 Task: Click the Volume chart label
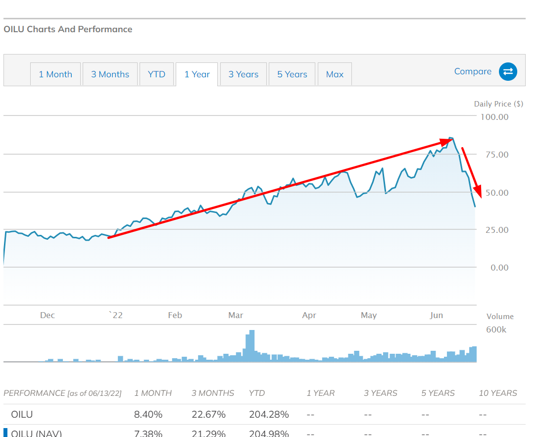pos(500,316)
